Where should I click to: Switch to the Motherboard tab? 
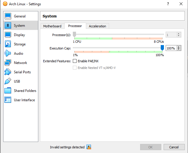[53, 26]
